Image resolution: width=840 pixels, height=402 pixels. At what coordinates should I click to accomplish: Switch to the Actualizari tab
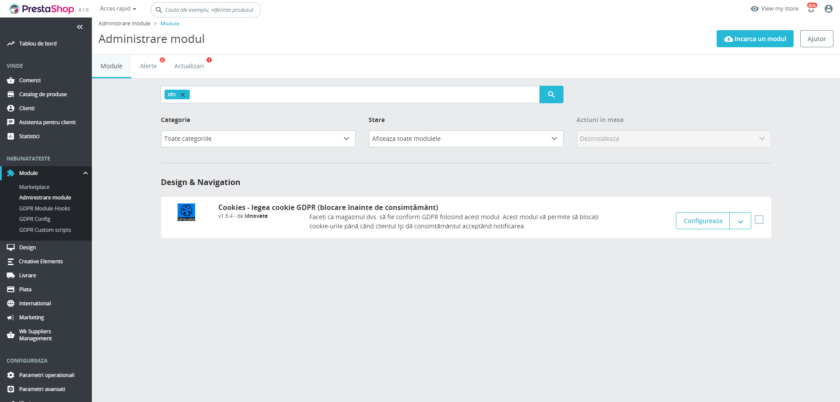(189, 66)
